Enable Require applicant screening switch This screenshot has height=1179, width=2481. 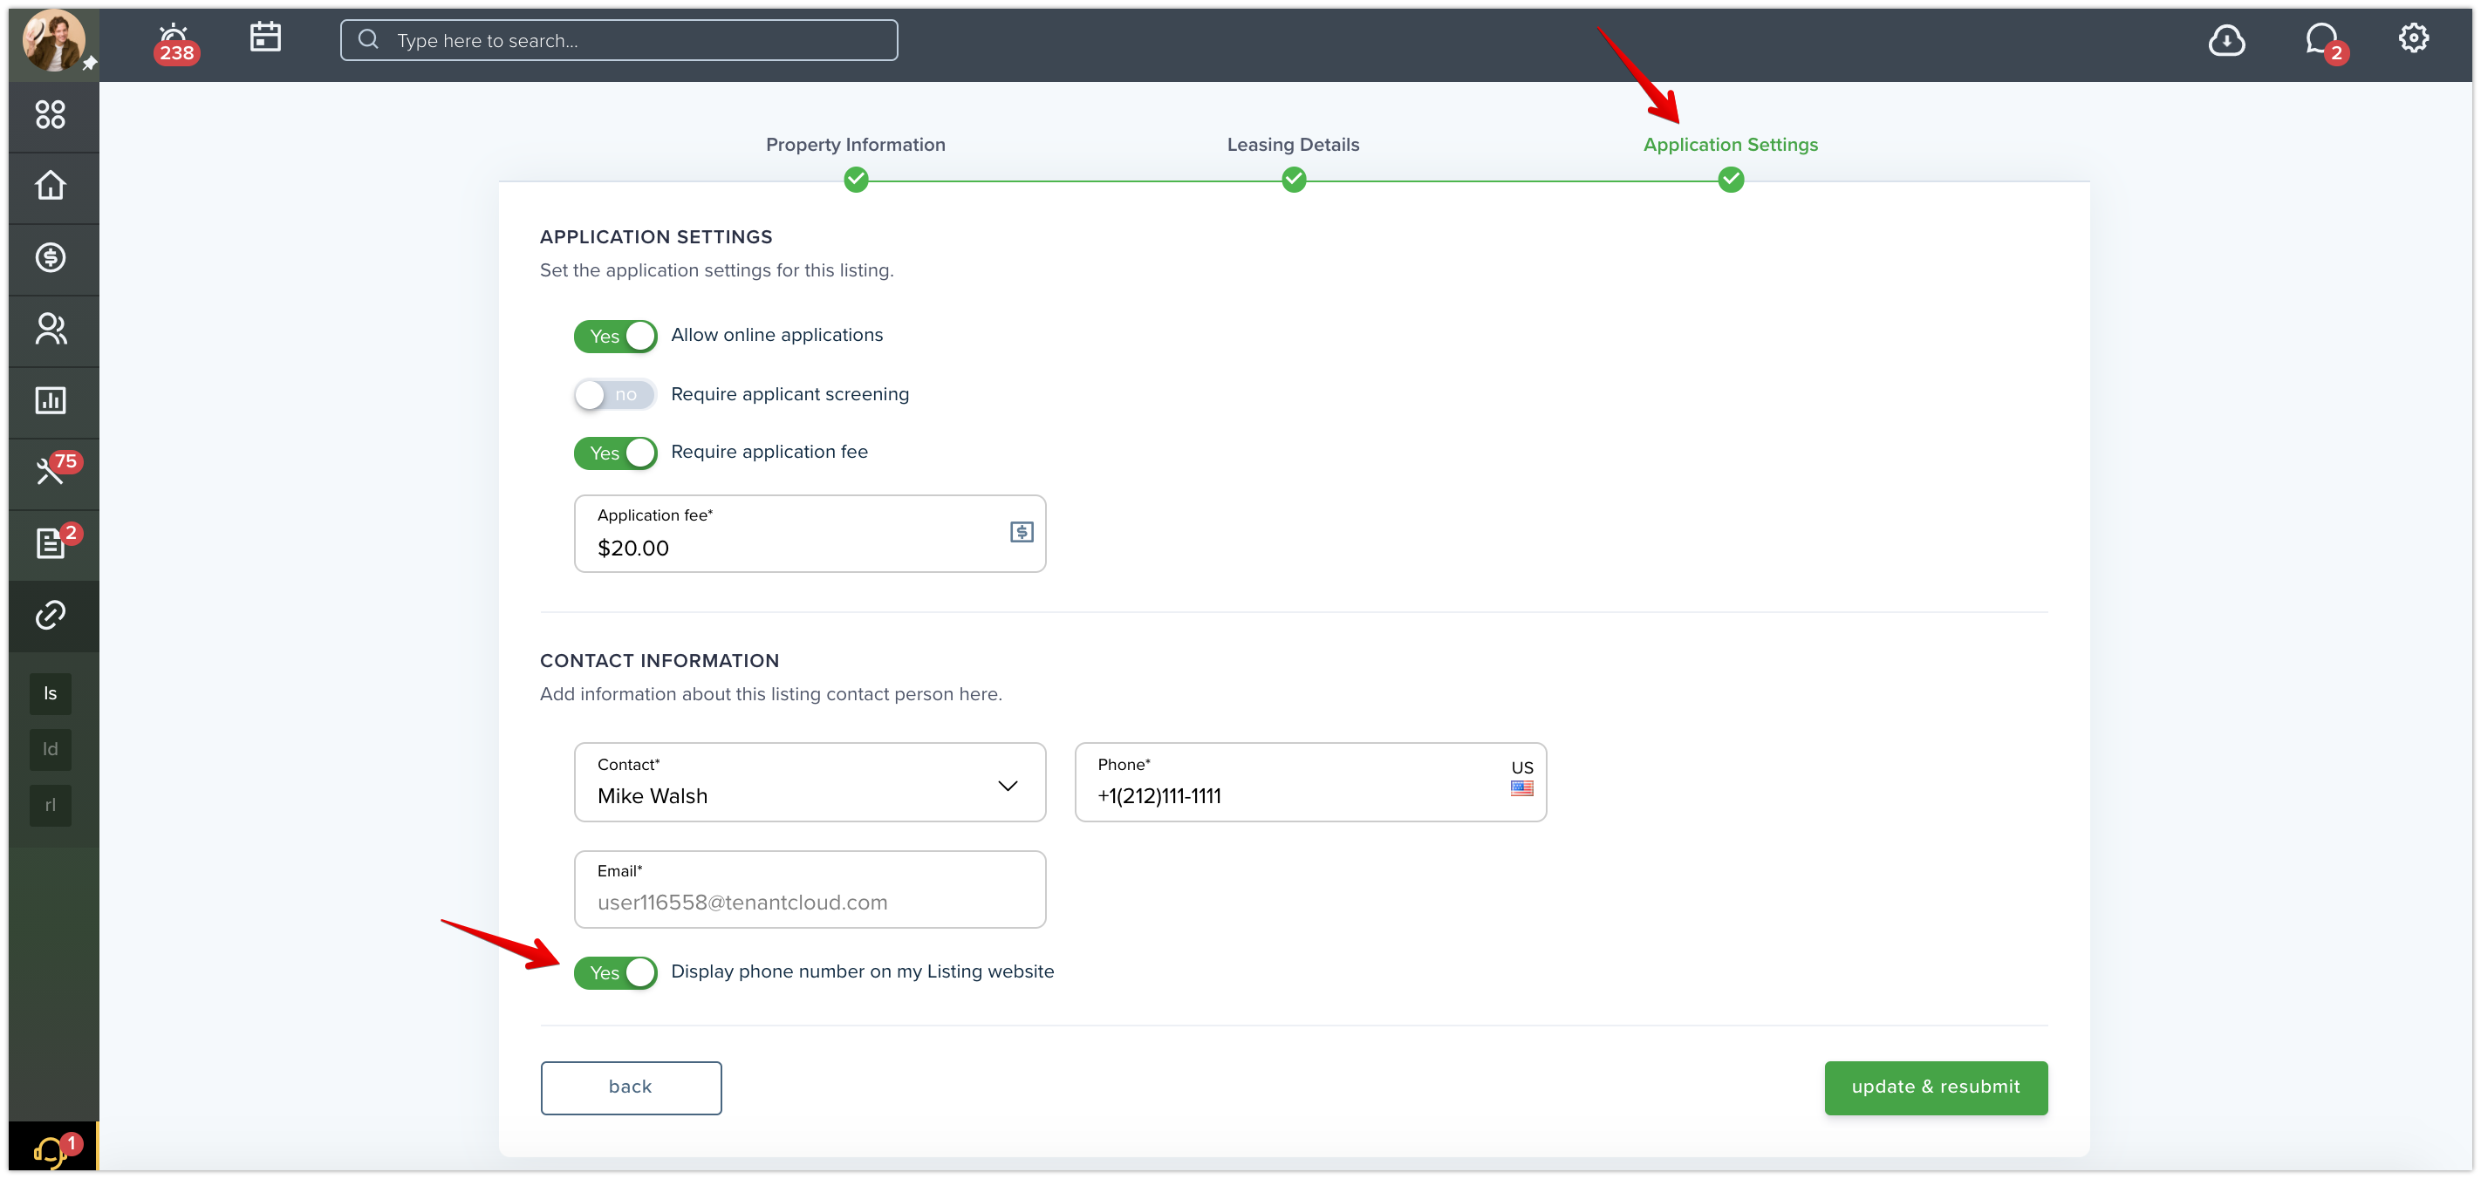[614, 395]
